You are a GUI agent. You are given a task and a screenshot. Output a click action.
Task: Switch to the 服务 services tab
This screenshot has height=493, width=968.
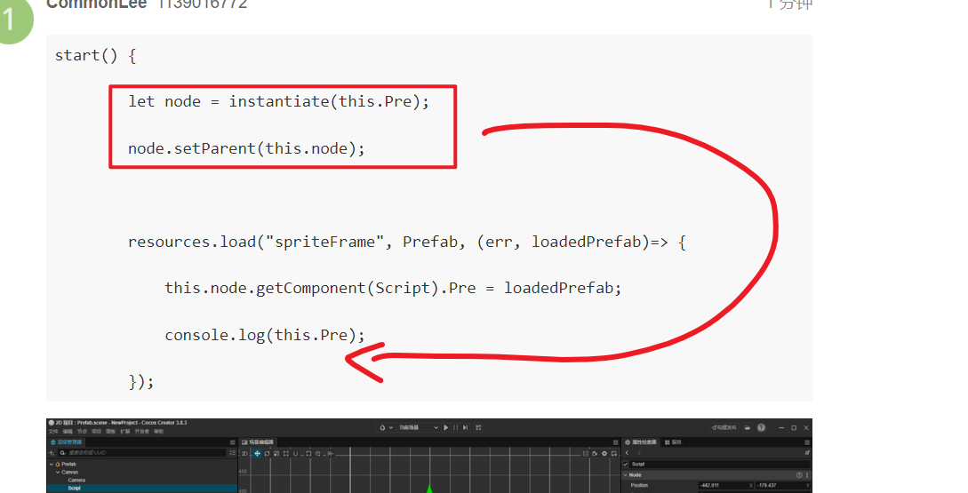(x=673, y=442)
